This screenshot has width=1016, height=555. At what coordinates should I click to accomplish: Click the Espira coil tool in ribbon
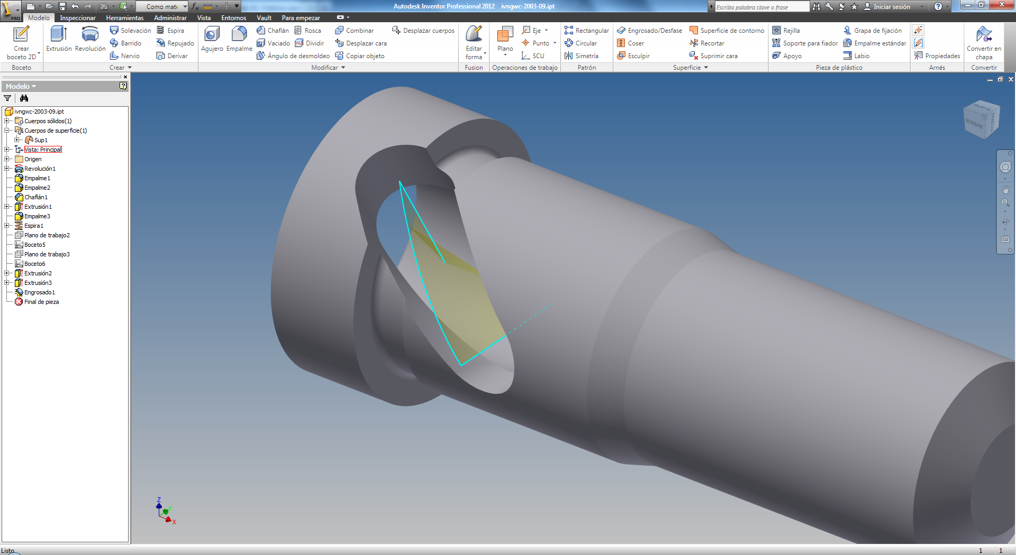pos(170,30)
